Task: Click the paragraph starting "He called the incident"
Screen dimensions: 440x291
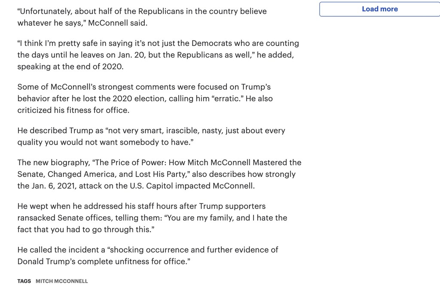Action: pos(148,256)
